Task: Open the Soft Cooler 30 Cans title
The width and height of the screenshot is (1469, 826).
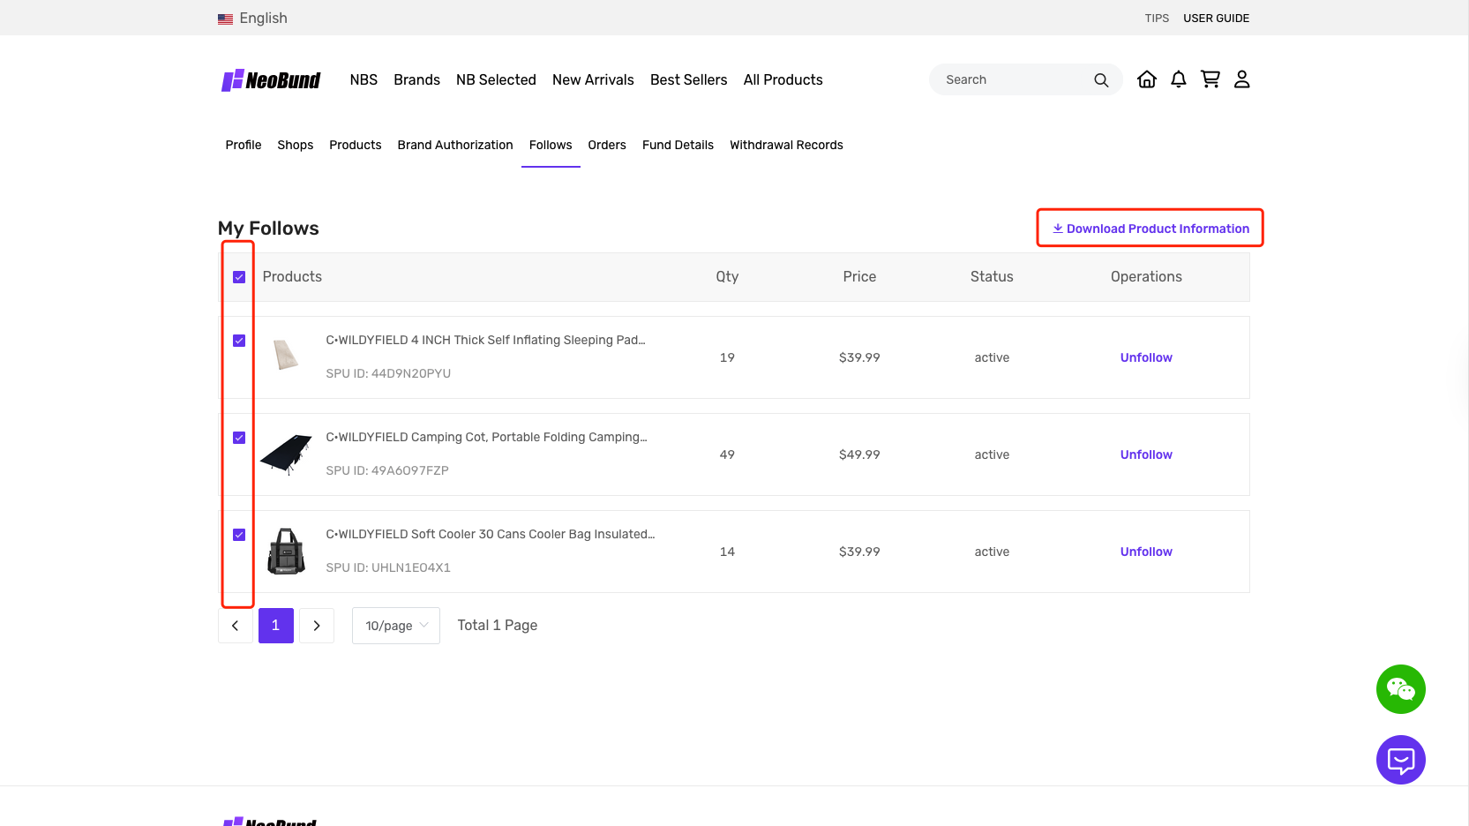Action: tap(490, 534)
